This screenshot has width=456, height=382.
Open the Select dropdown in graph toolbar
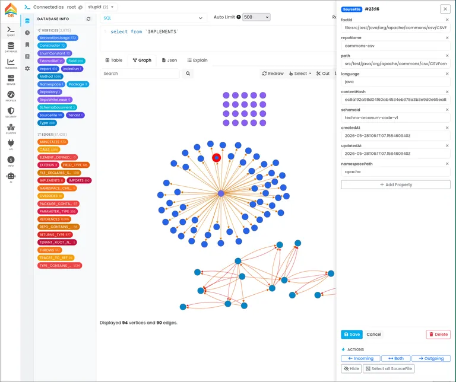point(300,74)
